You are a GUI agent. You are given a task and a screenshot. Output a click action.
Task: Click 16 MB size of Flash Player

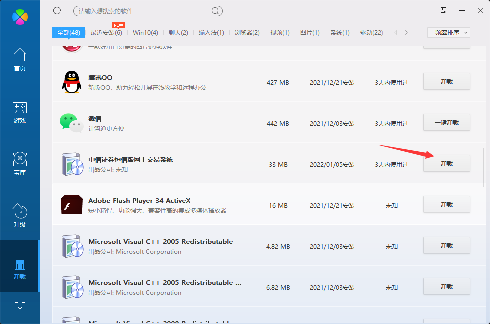pos(278,206)
